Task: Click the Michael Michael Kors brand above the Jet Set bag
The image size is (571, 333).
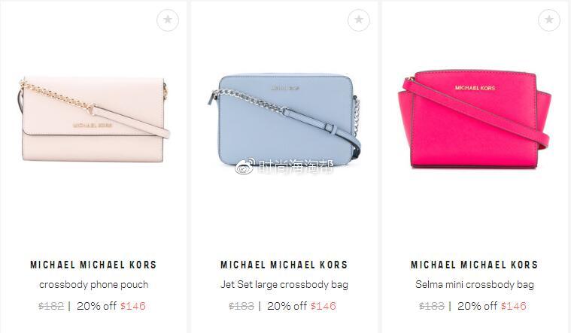Action: click(x=284, y=265)
